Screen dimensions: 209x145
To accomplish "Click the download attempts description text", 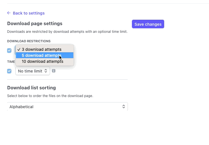I will [67, 32].
